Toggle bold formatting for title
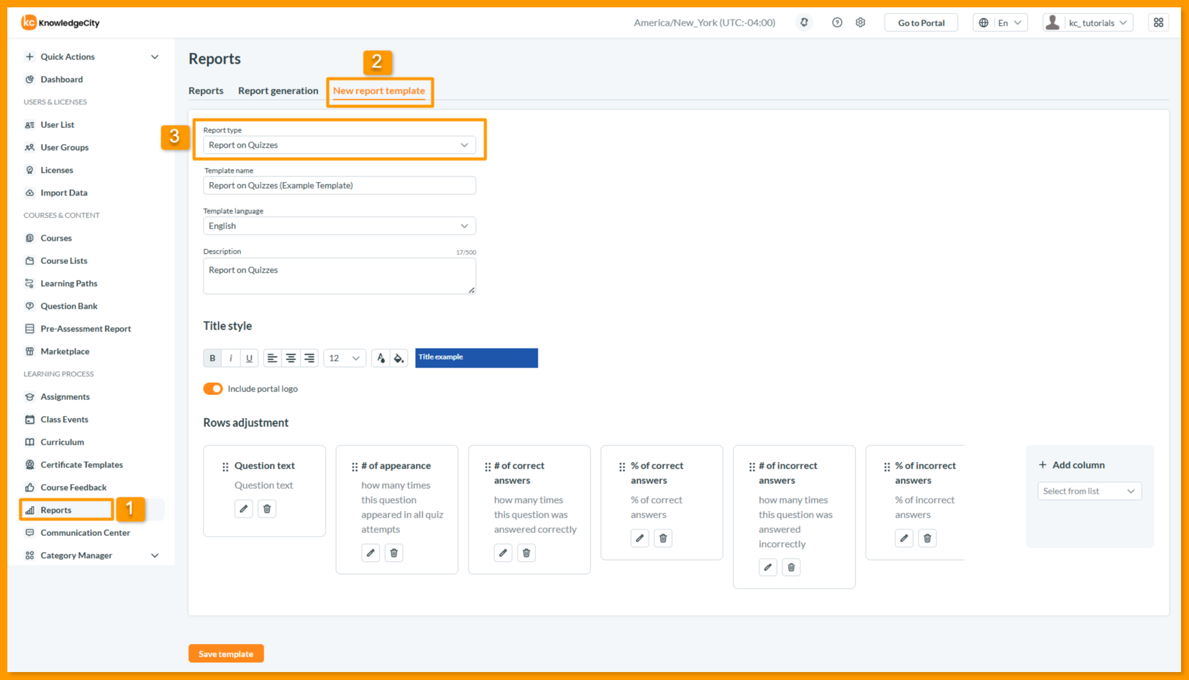Viewport: 1189px width, 680px height. 212,358
